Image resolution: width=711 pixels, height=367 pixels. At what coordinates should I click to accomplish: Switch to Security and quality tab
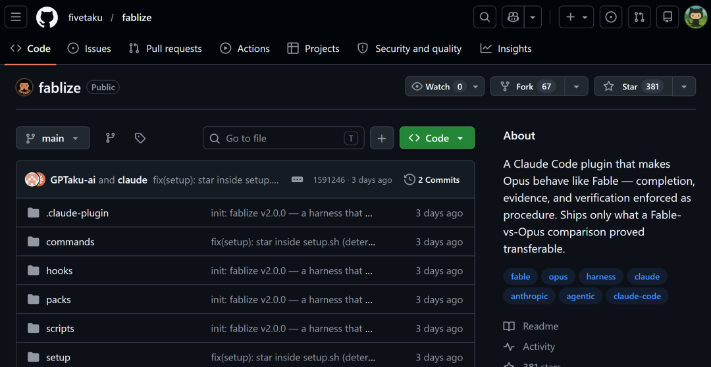(x=409, y=49)
